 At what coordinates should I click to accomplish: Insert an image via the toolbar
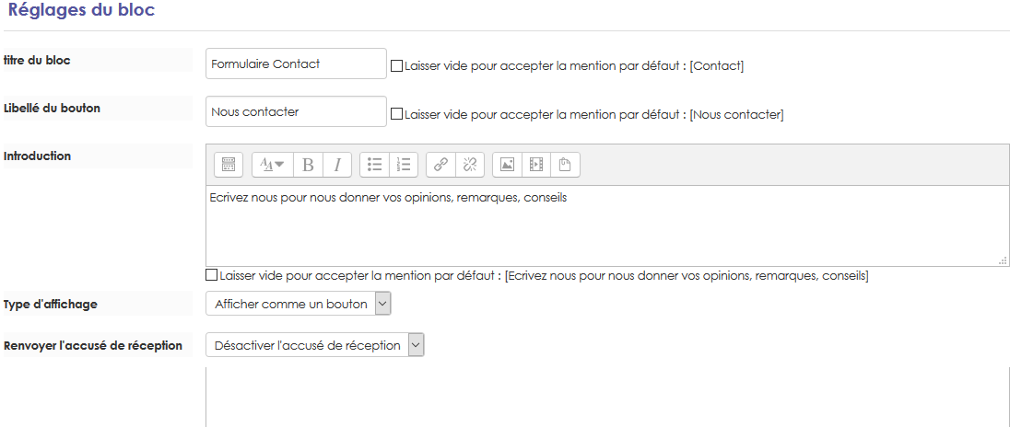click(507, 165)
